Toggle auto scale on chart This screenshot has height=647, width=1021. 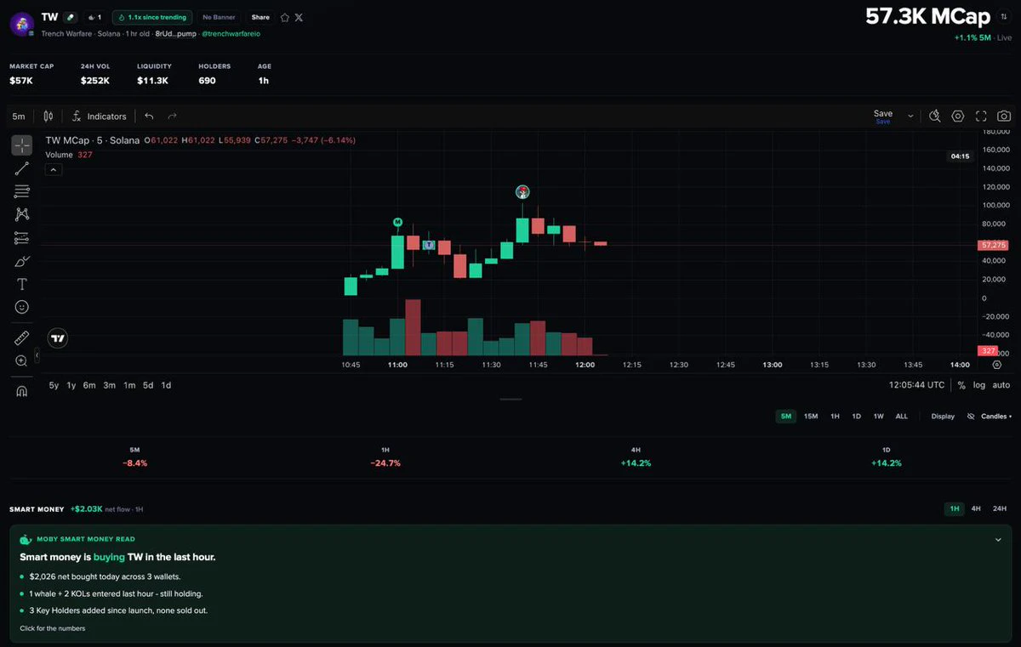[1001, 385]
